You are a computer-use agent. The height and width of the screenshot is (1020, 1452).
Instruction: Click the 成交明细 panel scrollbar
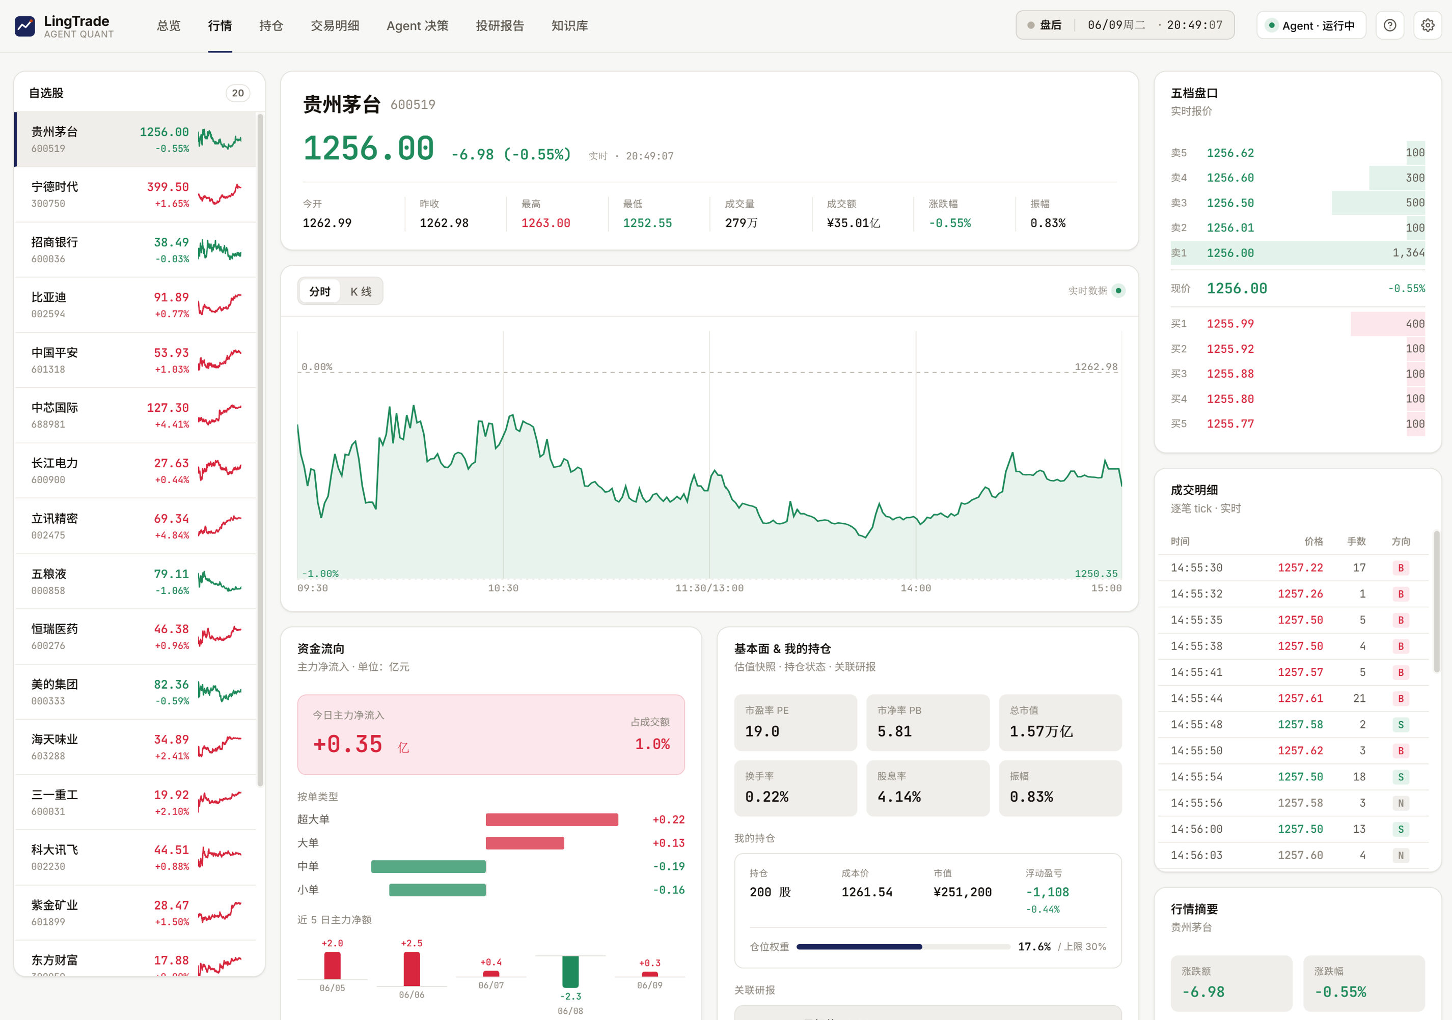pyautogui.click(x=1436, y=602)
